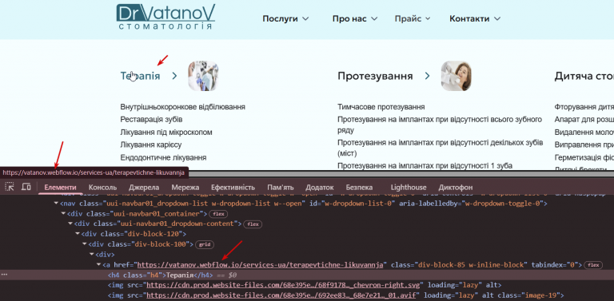Collapse the nav uui-navbar01_dropdown-list node
The image size is (614, 301).
(56, 204)
